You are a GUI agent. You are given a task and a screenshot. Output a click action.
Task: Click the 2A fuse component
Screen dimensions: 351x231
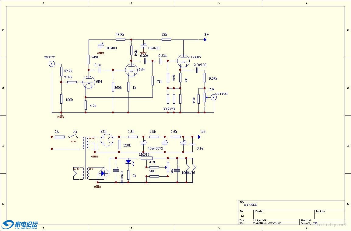coord(60,137)
